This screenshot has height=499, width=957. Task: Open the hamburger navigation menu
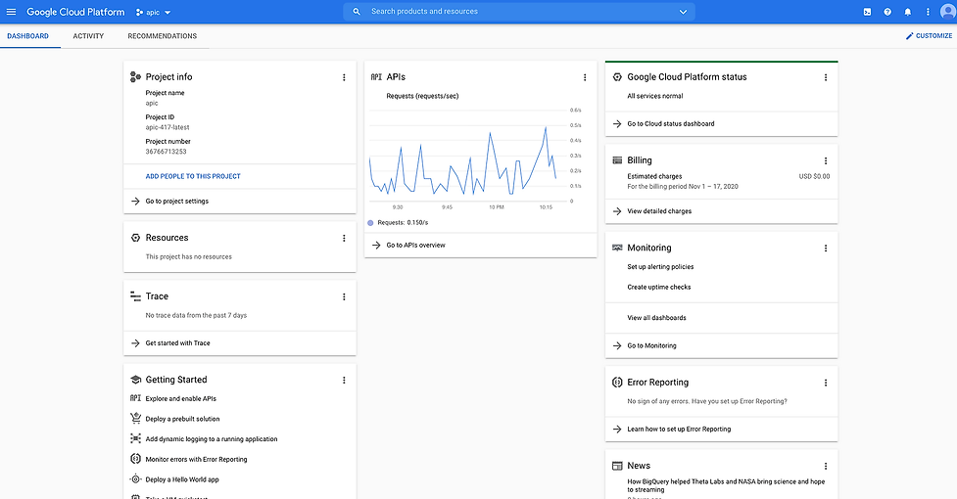point(11,12)
